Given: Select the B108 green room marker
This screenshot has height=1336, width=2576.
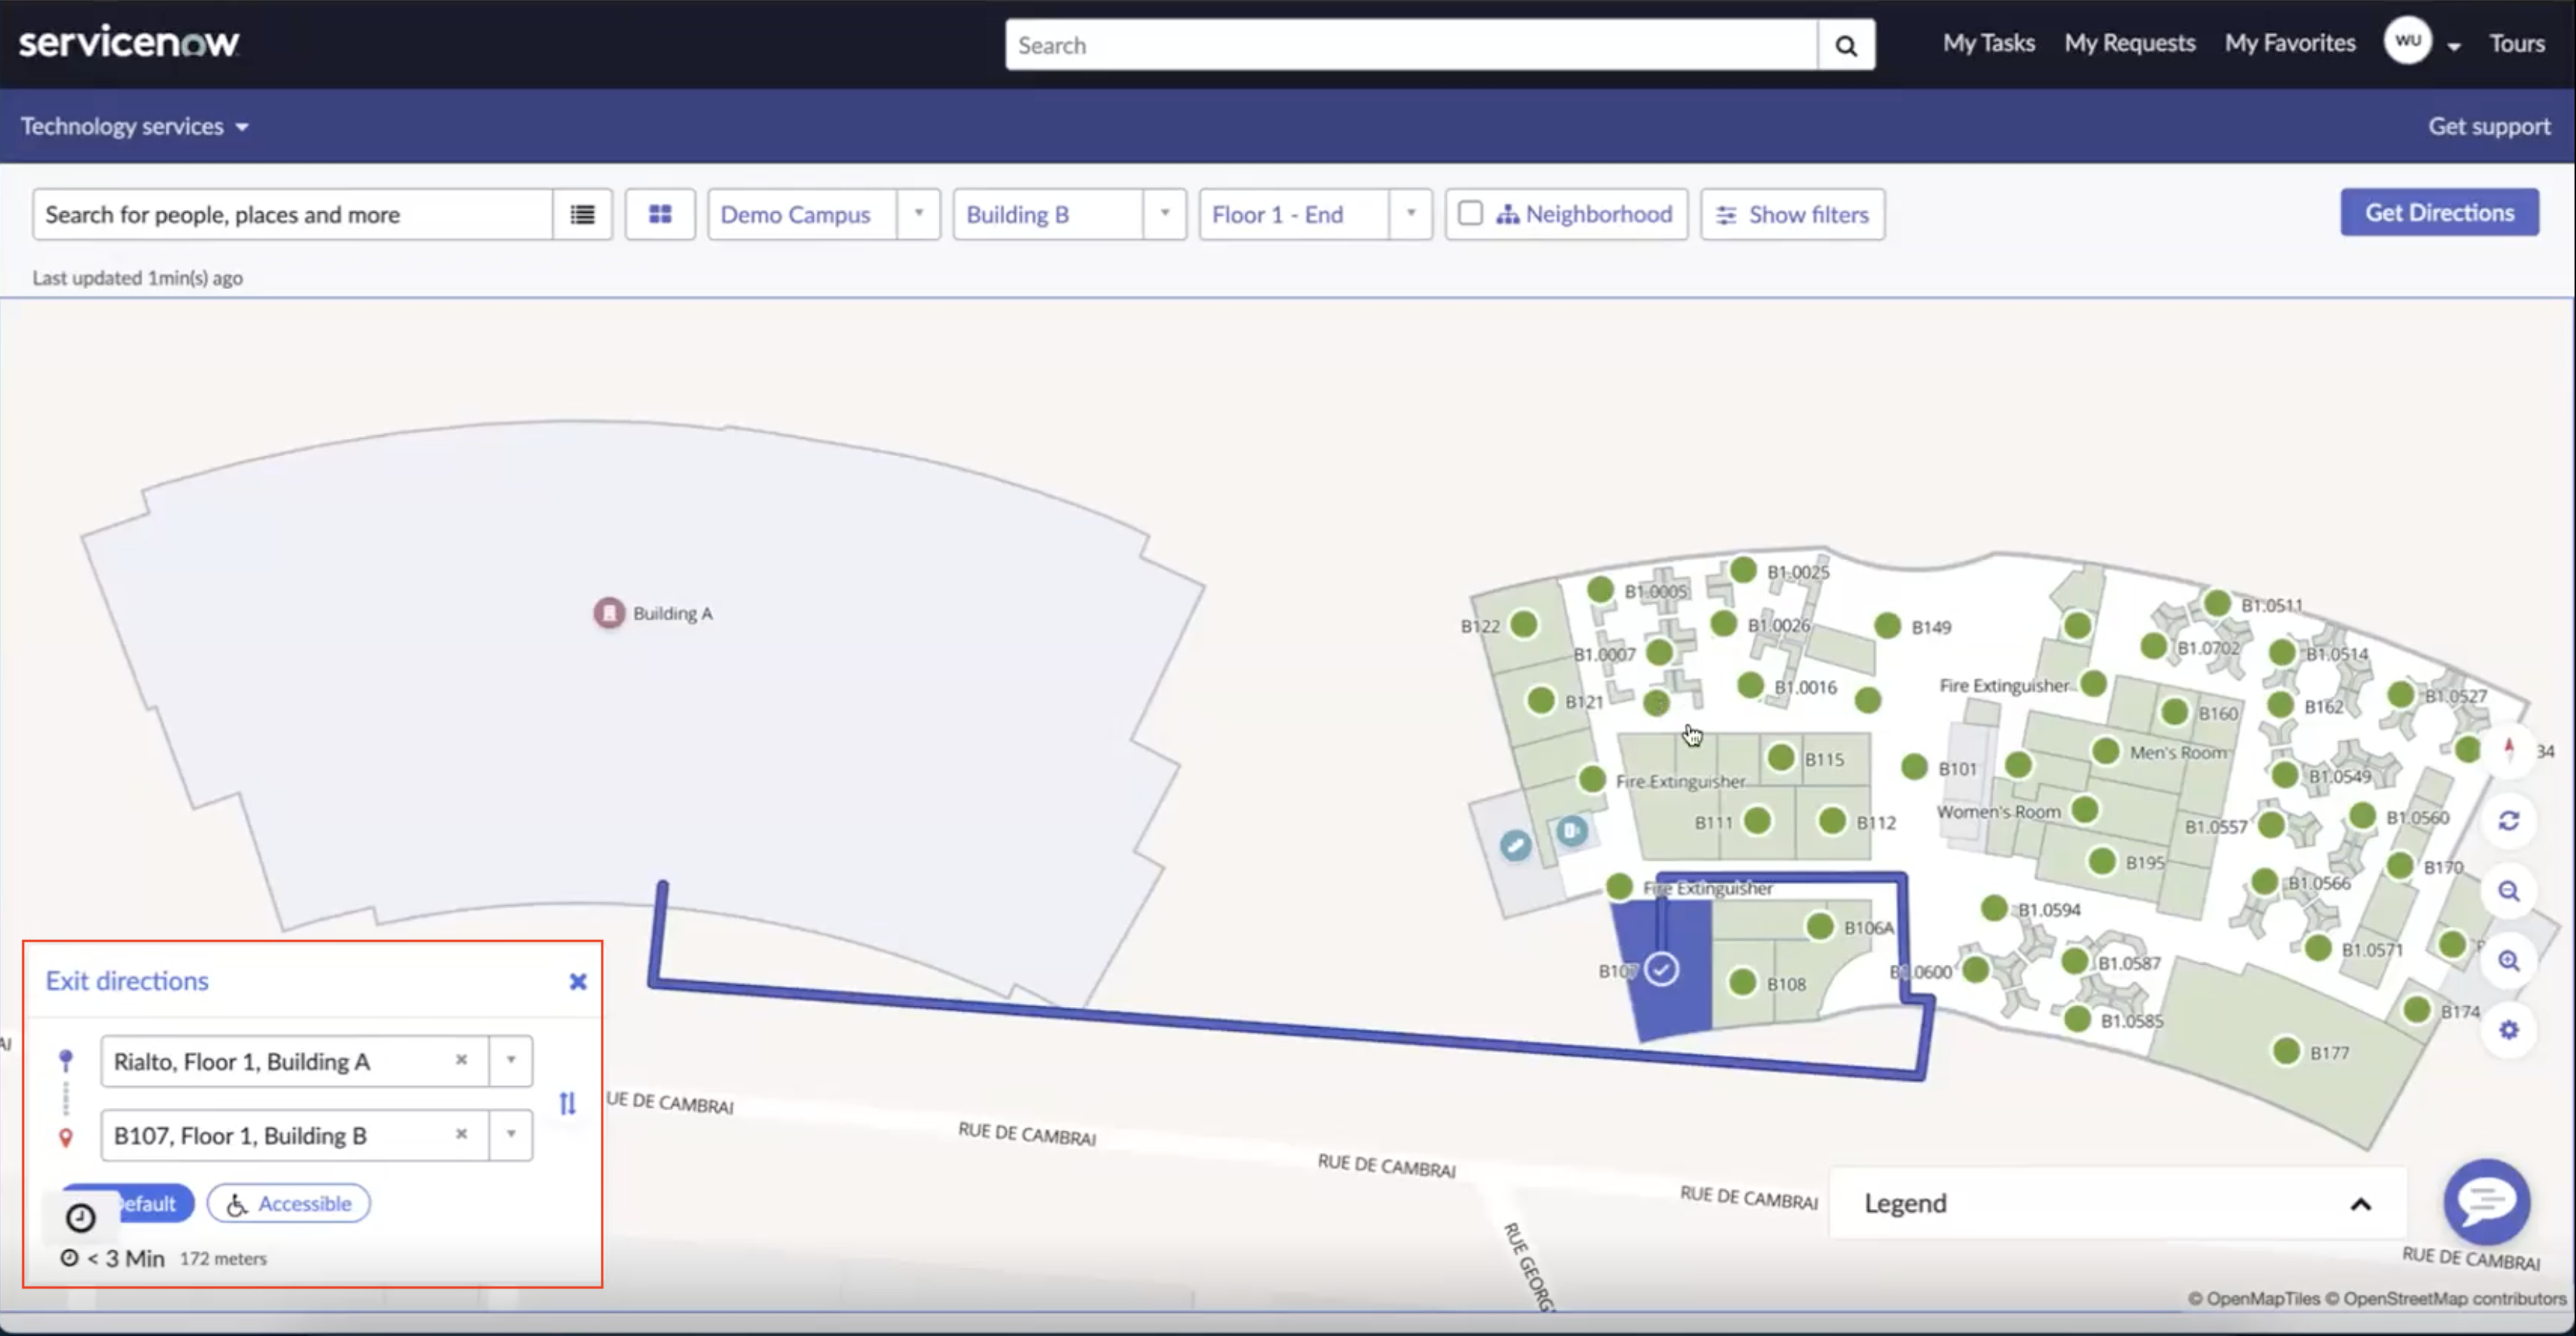Looking at the screenshot, I should pos(1742,982).
